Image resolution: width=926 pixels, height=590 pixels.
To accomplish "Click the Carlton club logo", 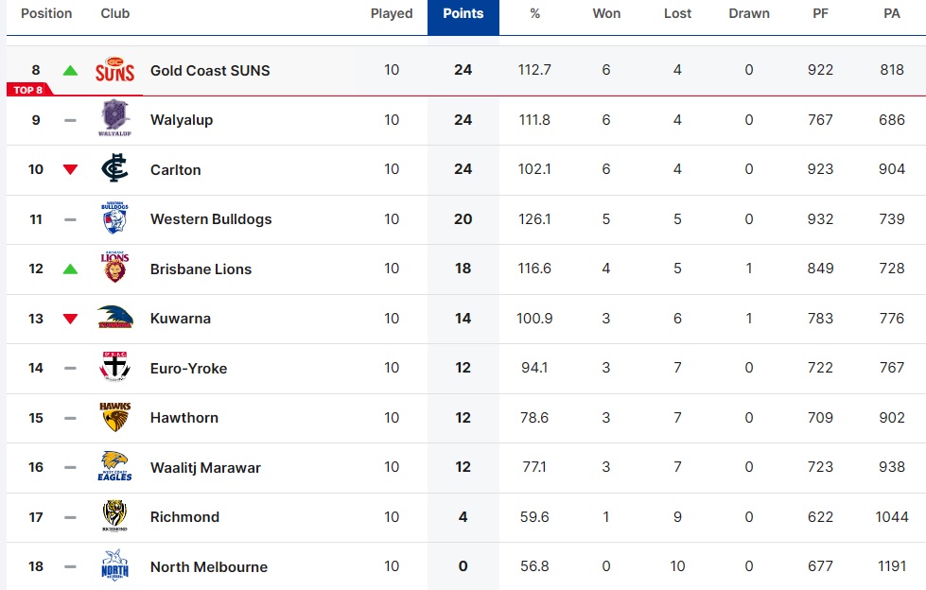I will pos(114,169).
